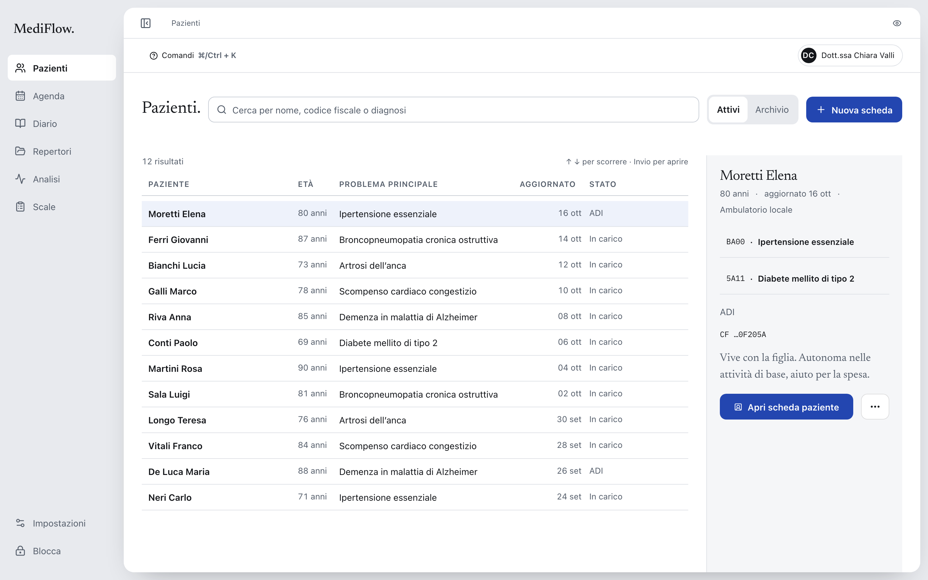Click the Blocca padlock icon
Screen dimensions: 928x580
click(20, 551)
